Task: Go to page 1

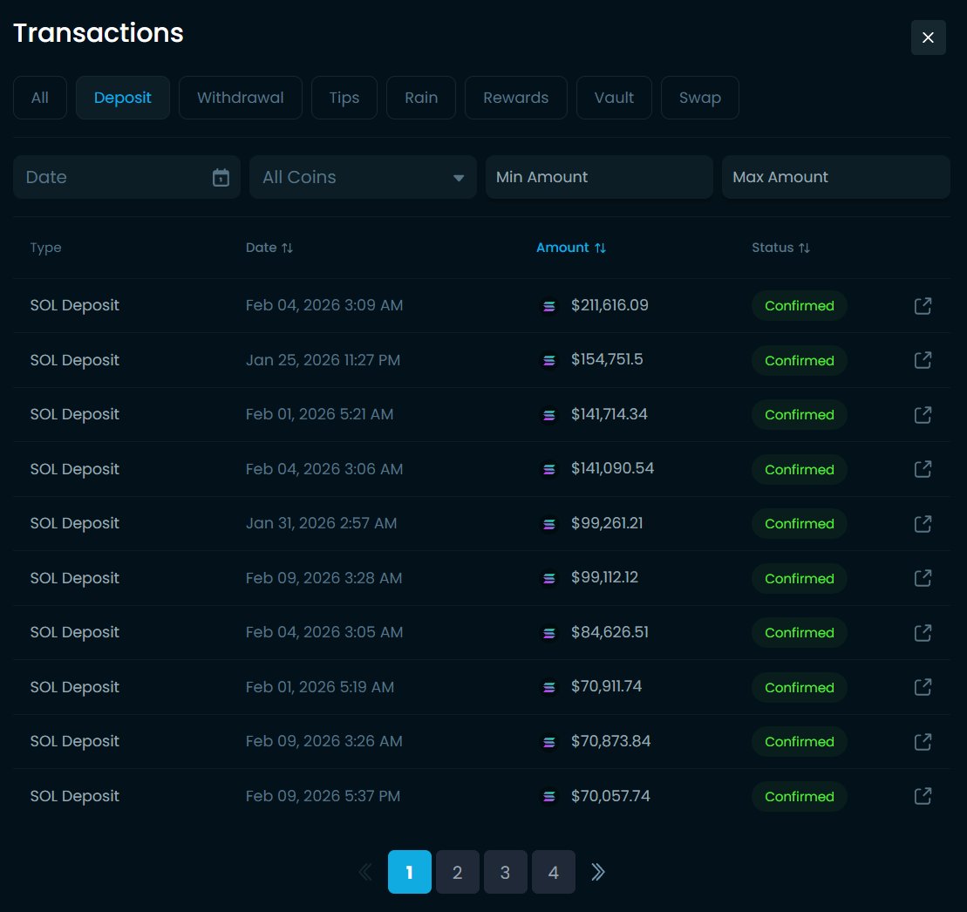Action: tap(410, 872)
